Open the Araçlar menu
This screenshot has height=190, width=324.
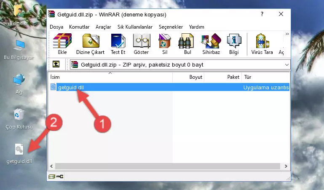coord(103,27)
